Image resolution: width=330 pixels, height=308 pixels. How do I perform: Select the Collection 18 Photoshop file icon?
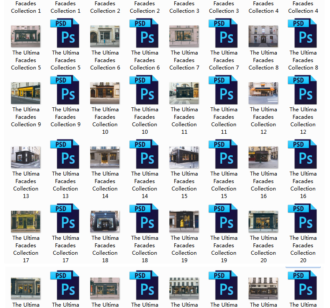(144, 219)
